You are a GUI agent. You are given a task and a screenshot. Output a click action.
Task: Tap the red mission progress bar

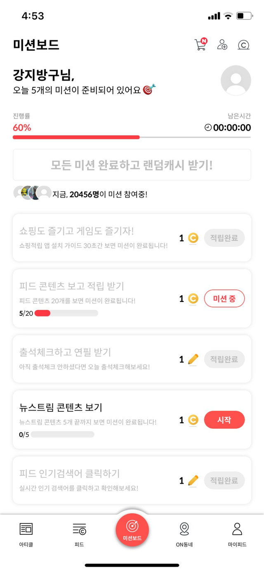76,137
